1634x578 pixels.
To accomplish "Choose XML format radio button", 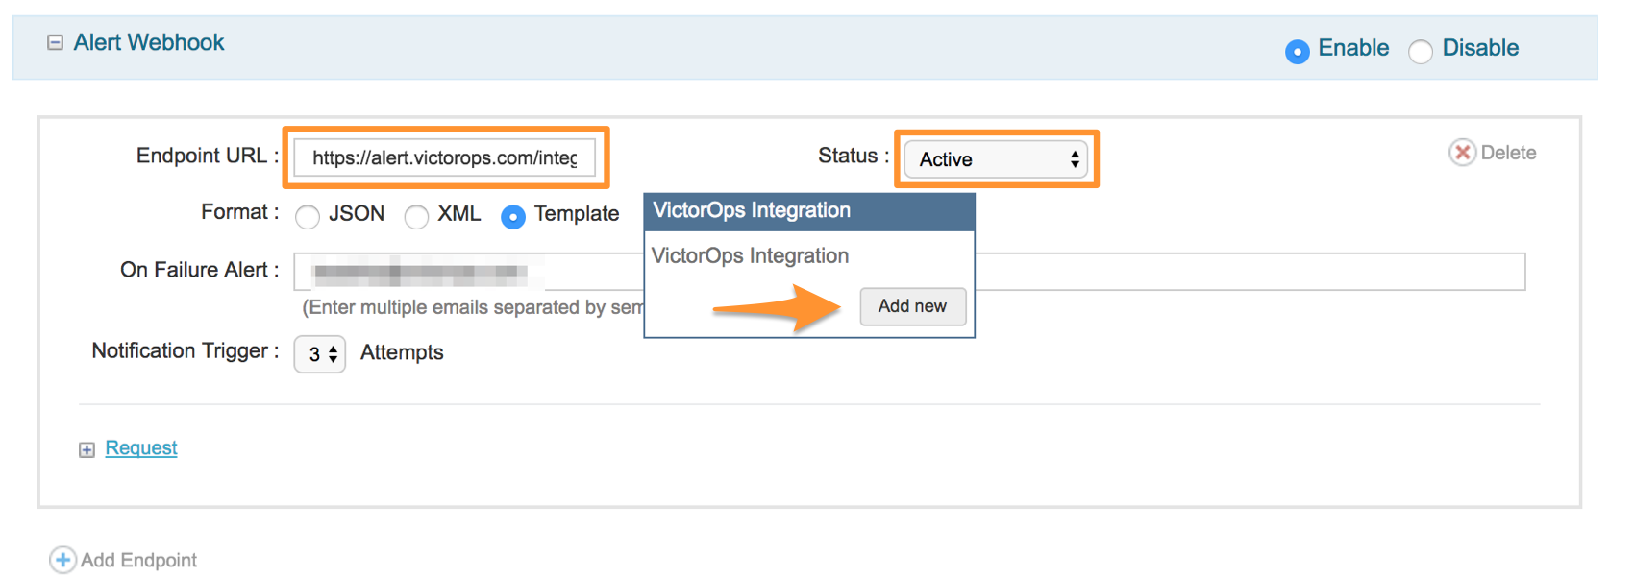I will (416, 217).
